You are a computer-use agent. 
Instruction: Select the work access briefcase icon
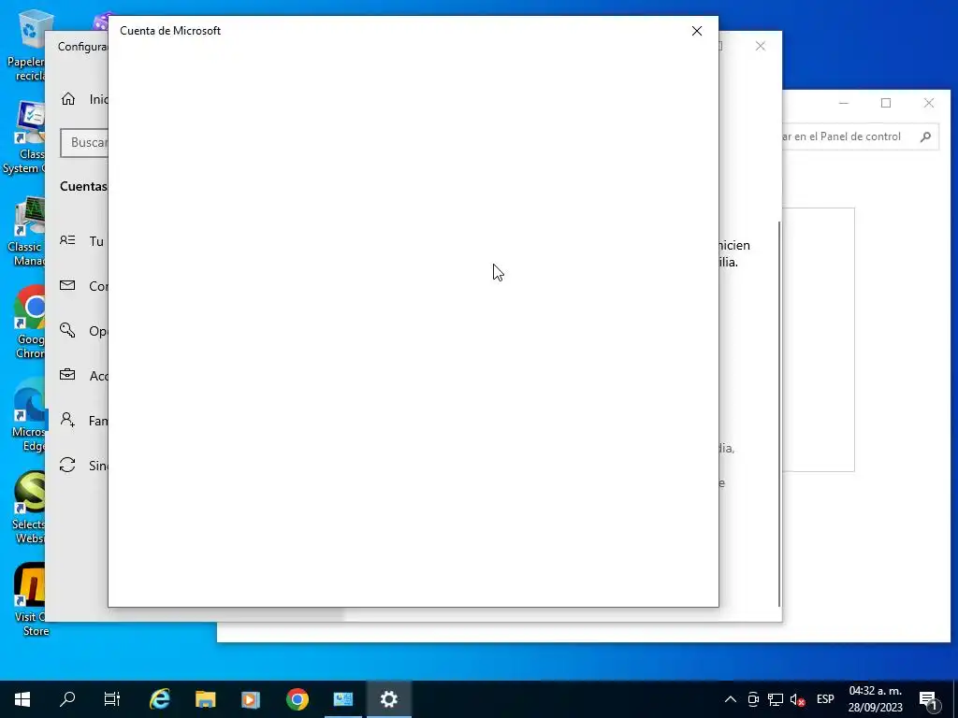(67, 375)
